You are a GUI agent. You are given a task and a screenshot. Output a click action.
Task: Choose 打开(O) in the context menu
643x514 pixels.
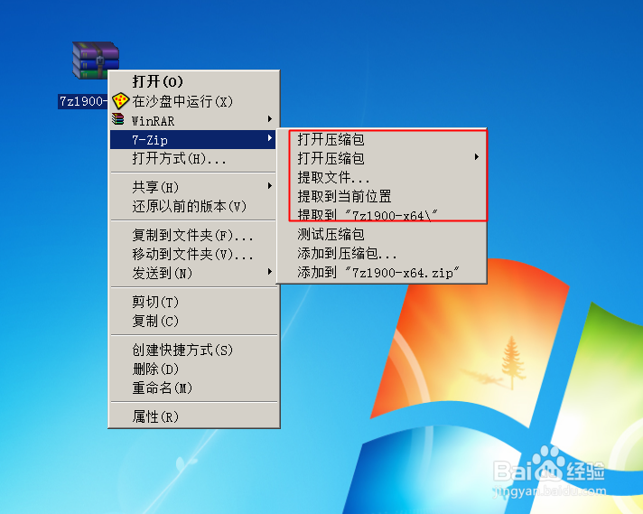[193, 81]
